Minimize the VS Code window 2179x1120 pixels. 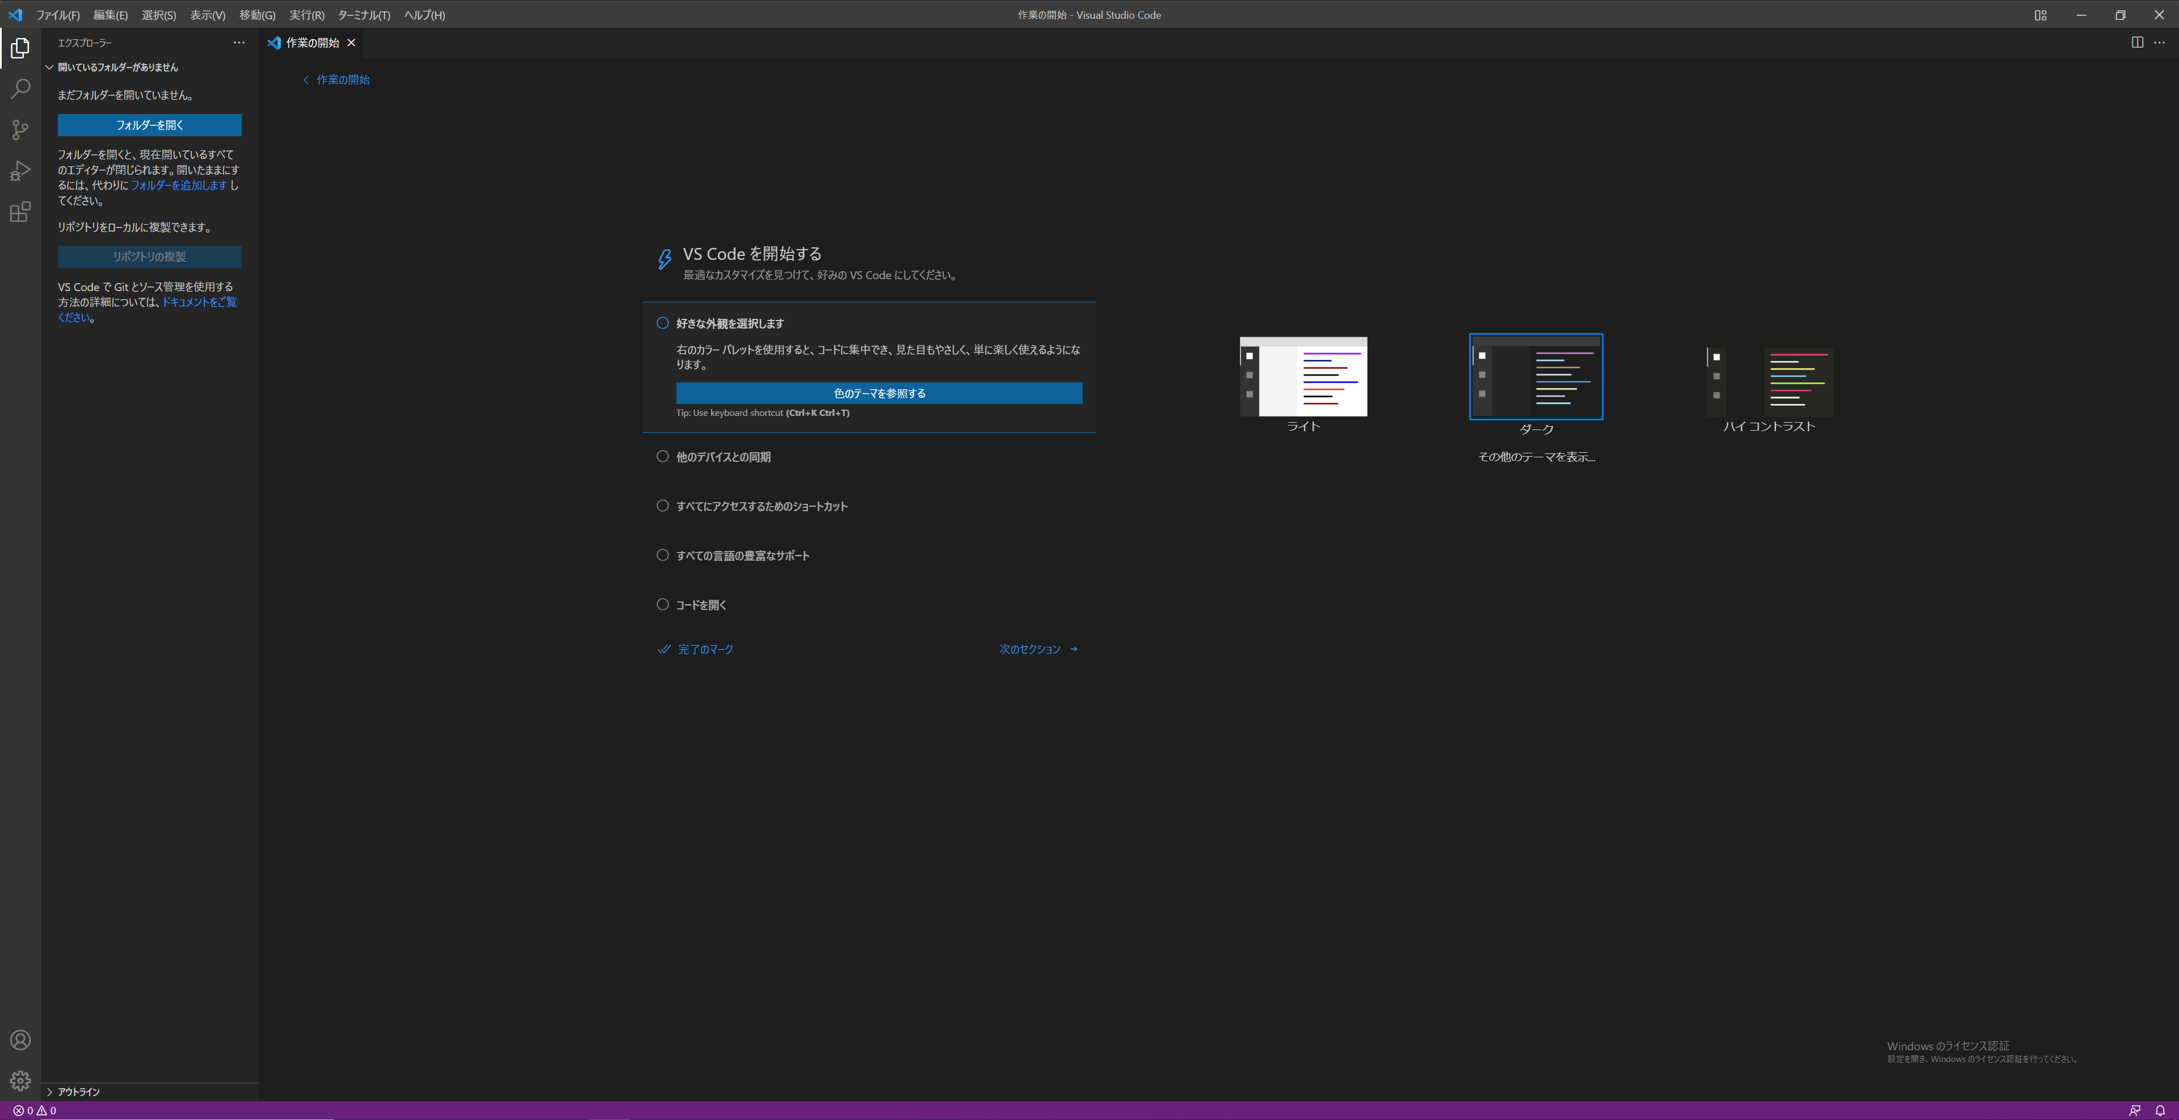pos(2081,15)
